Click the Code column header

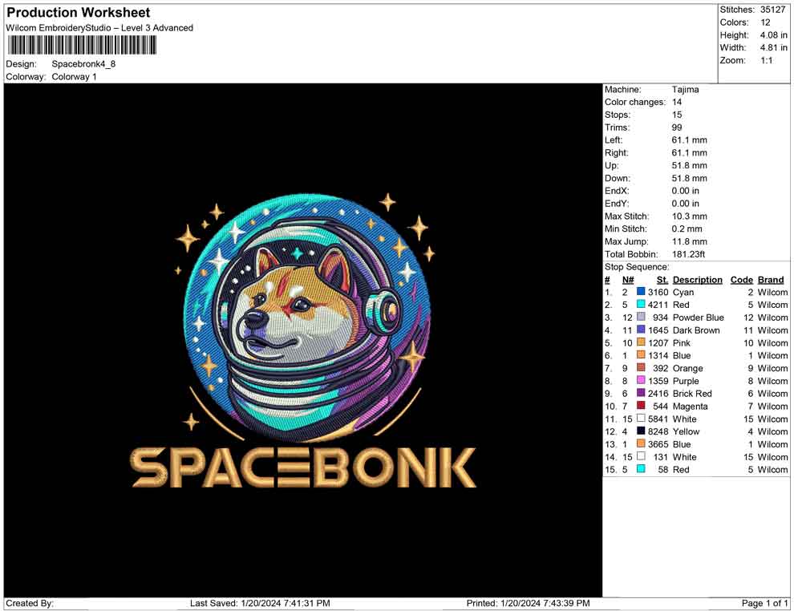pos(741,280)
